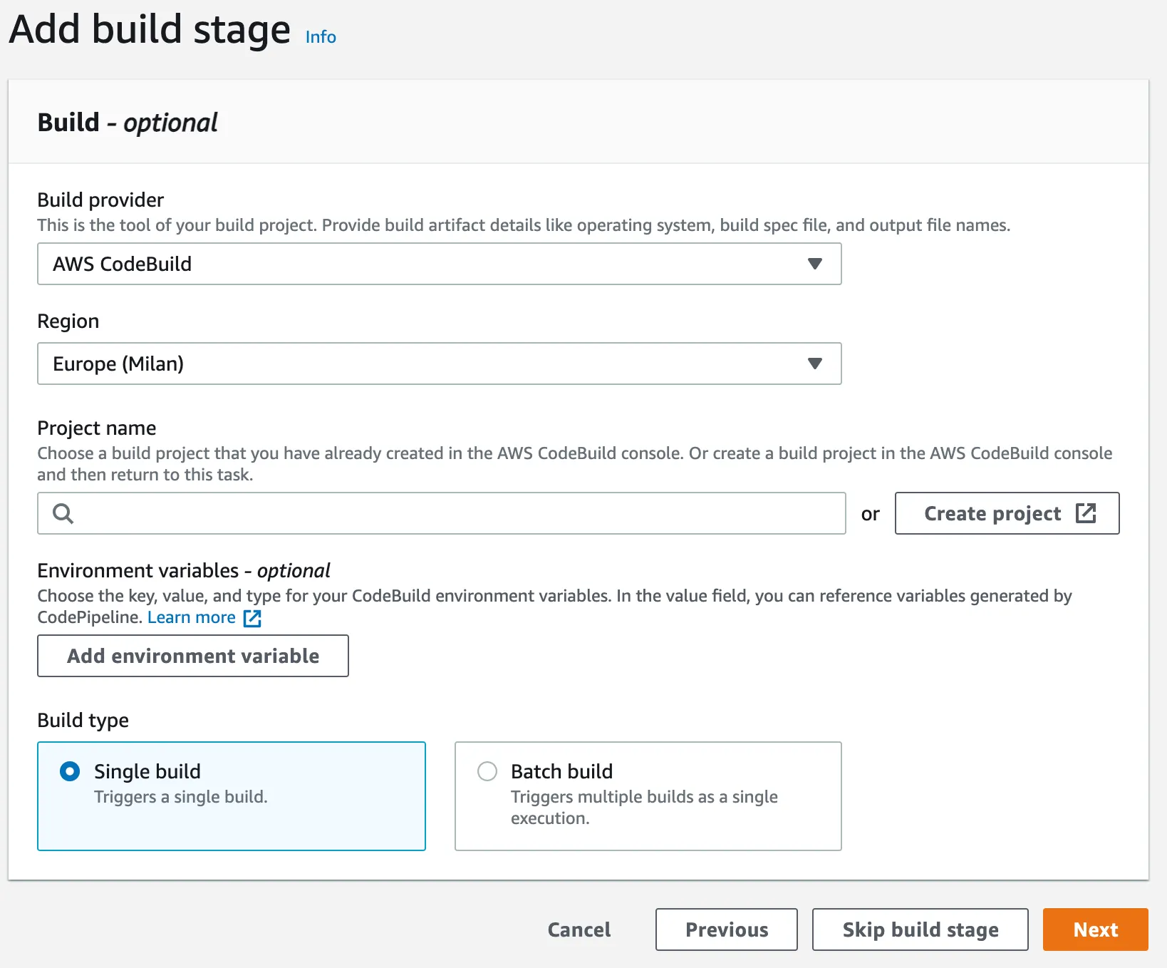Click the Create project button
Screen dimensions: 1167x968
pos(1007,513)
